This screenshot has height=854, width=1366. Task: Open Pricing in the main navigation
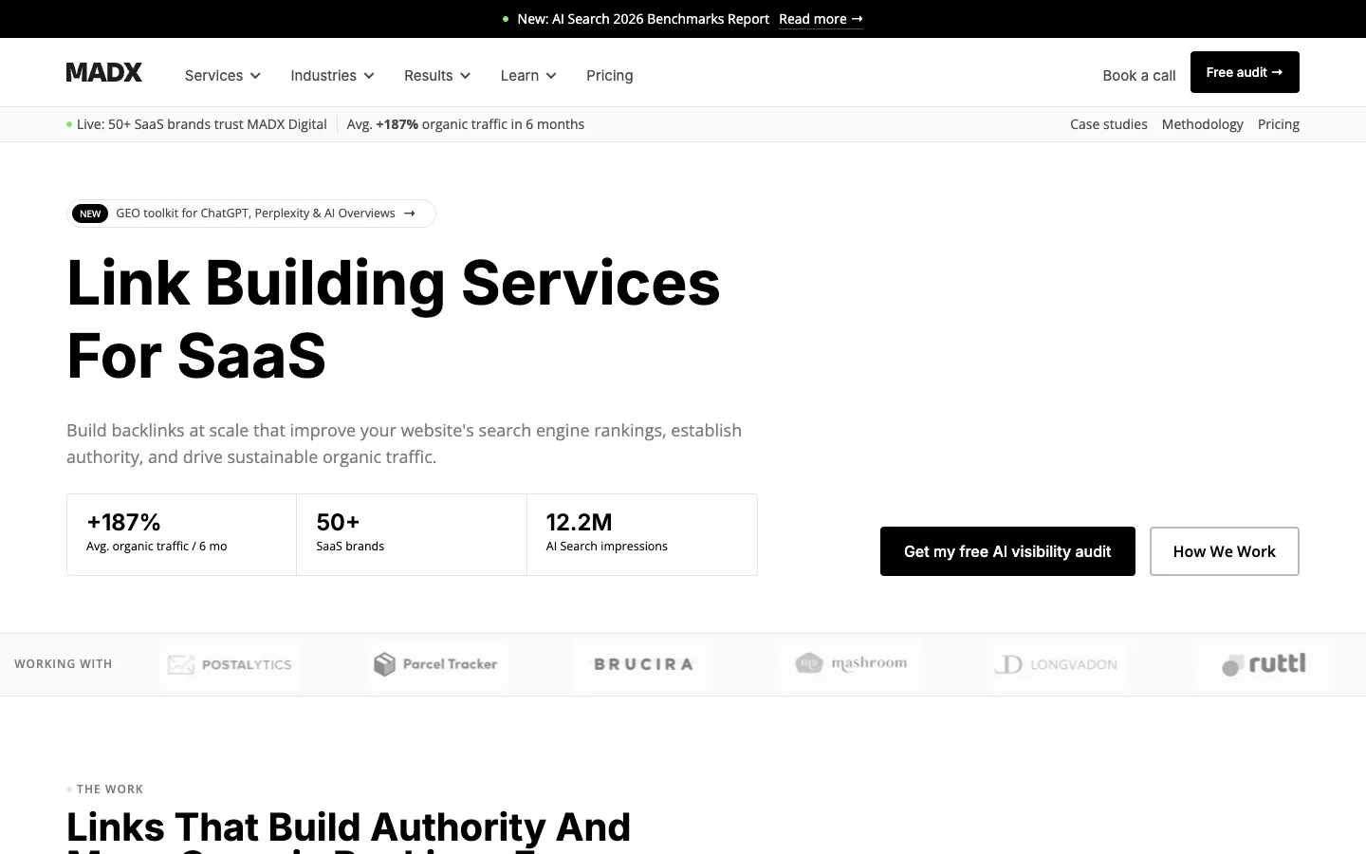[610, 76]
